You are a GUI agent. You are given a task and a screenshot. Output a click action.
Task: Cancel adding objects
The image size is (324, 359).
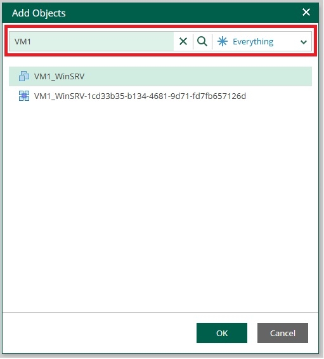pos(283,333)
